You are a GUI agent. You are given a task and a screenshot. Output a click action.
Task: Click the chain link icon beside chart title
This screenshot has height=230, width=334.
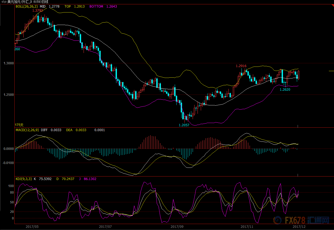[4, 2]
